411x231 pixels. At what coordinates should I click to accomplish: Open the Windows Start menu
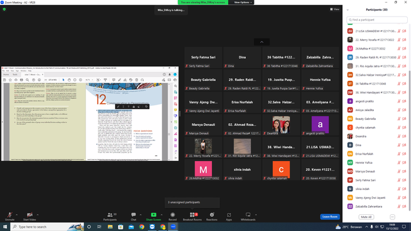[5, 227]
